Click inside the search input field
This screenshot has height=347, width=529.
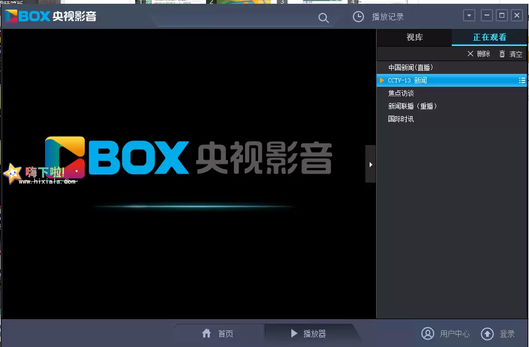pos(236,18)
